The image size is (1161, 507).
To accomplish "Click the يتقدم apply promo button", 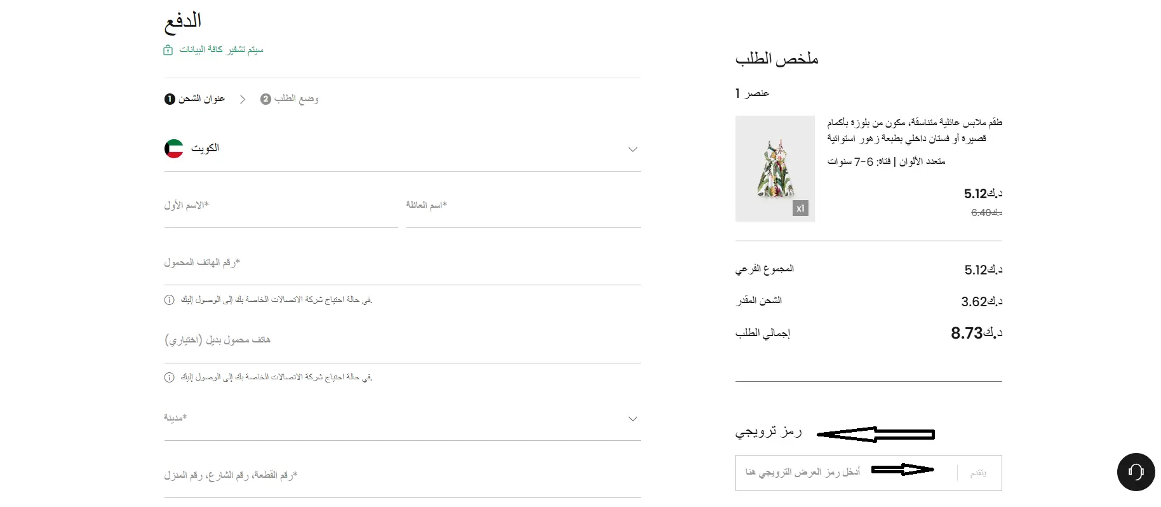I will (x=978, y=473).
